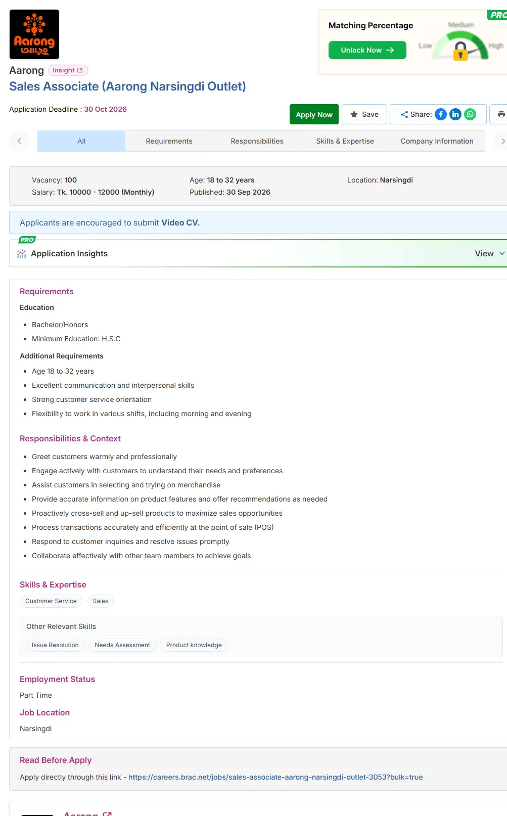Click the Aarong company name heading
The height and width of the screenshot is (816, 507).
pyautogui.click(x=27, y=70)
